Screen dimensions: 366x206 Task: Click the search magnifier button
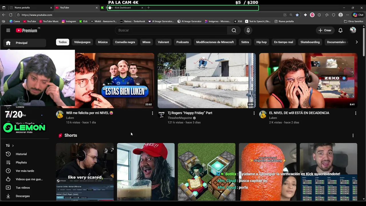[x=234, y=30]
